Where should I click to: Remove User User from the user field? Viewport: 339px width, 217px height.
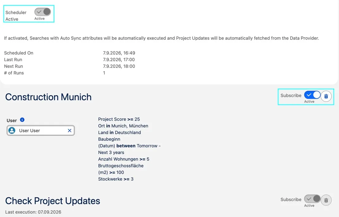point(69,131)
